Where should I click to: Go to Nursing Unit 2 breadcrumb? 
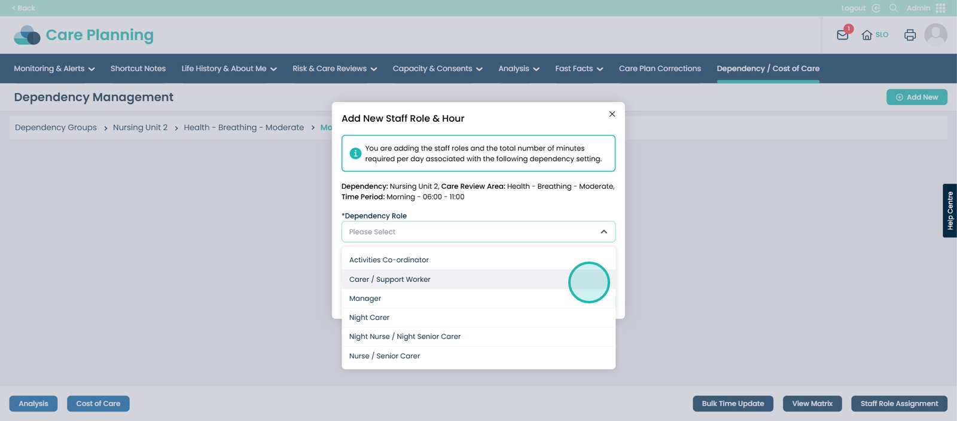click(140, 128)
